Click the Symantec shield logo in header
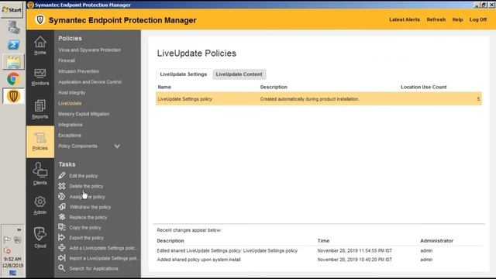This screenshot has height=279, width=496. pyautogui.click(x=40, y=20)
